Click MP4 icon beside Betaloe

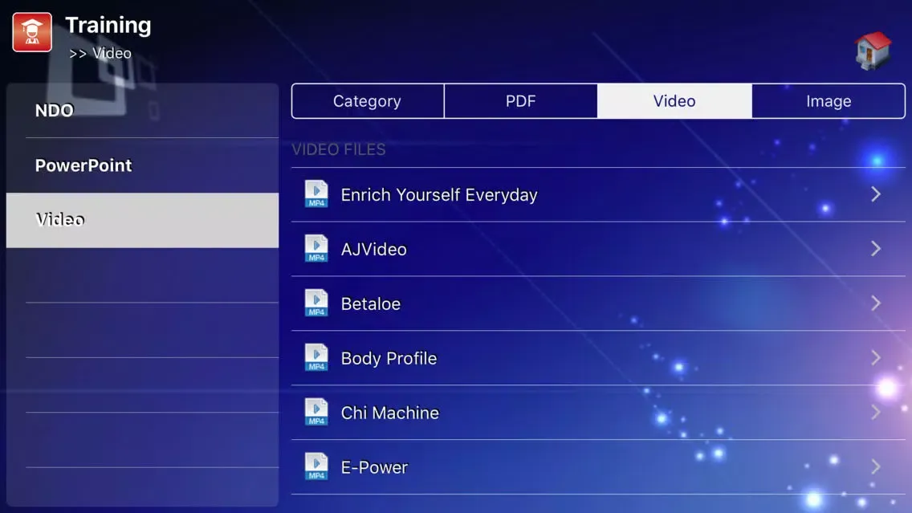pos(316,303)
